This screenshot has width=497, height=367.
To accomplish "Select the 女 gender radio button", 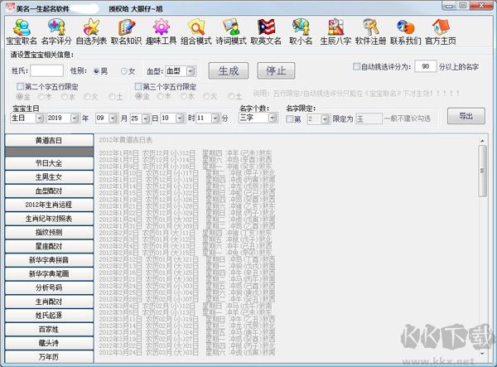I will click(x=124, y=71).
